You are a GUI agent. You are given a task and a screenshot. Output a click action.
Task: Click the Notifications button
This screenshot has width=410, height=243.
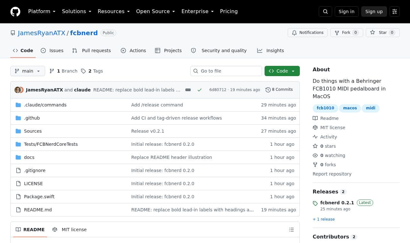click(308, 33)
